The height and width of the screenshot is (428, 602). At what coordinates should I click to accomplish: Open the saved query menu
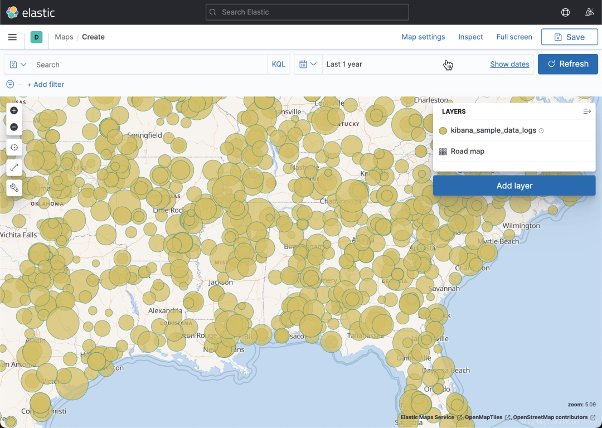[x=18, y=64]
